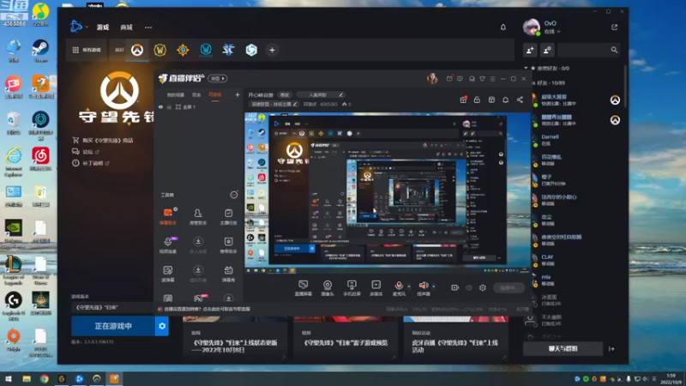This screenshot has height=386, width=686.
Task: Select the StarCraft game icon
Action: pyautogui.click(x=228, y=50)
